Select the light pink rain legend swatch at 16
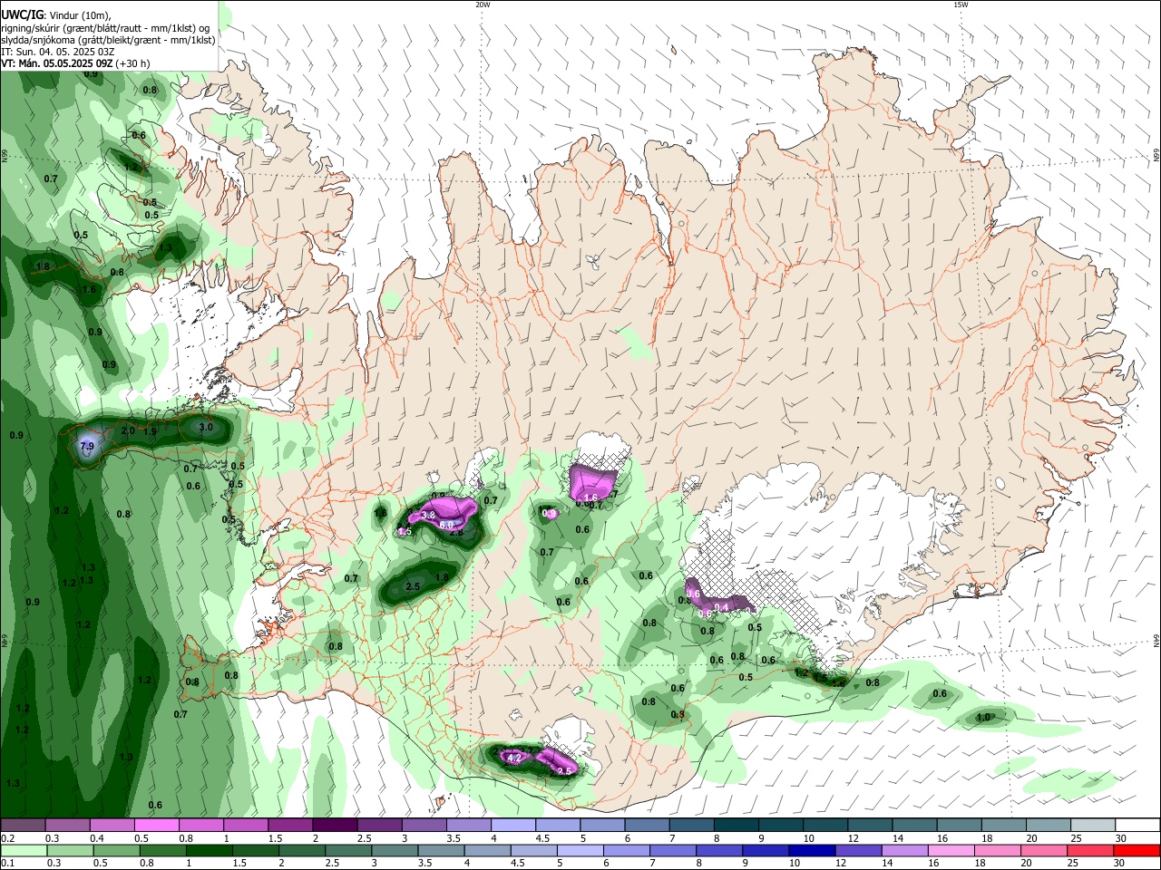 pyautogui.click(x=951, y=850)
